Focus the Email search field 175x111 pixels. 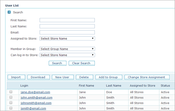click(67, 32)
